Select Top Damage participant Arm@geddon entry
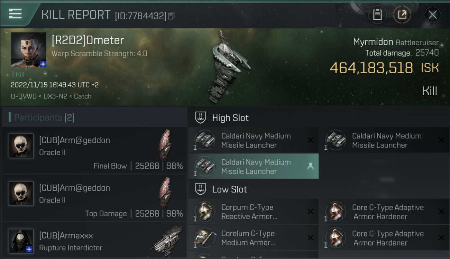450x259 pixels. click(94, 199)
